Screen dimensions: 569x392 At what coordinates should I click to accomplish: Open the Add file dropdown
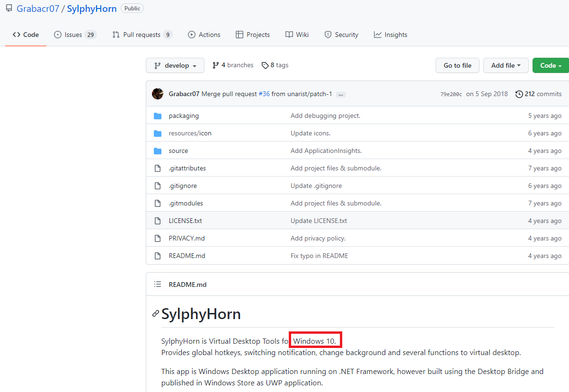(506, 65)
